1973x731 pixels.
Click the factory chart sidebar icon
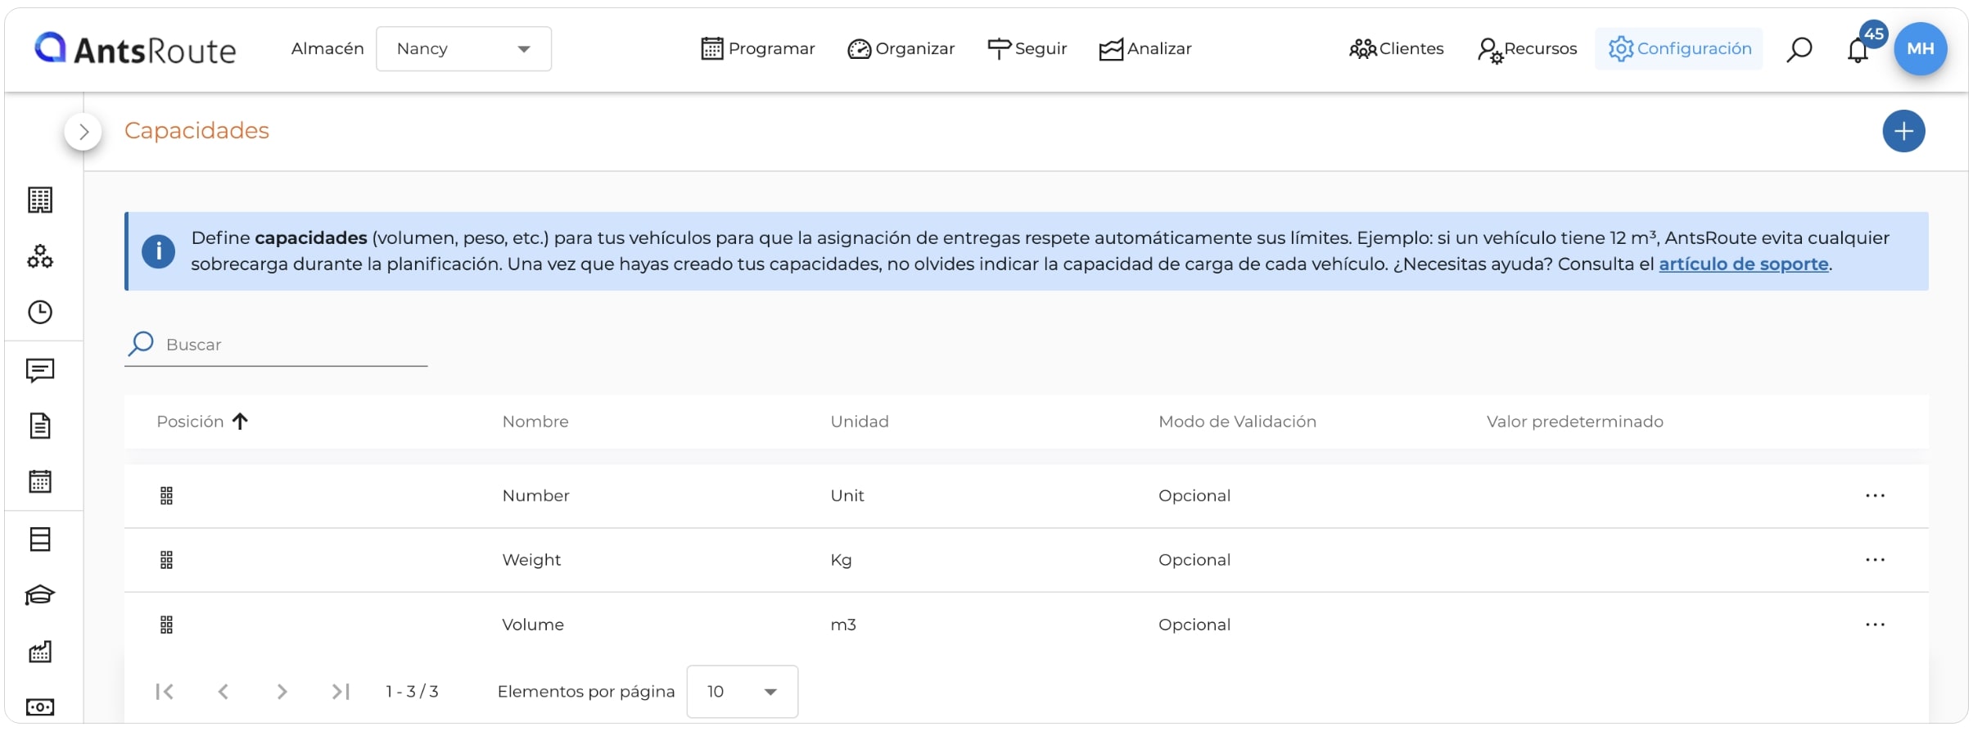(x=40, y=652)
